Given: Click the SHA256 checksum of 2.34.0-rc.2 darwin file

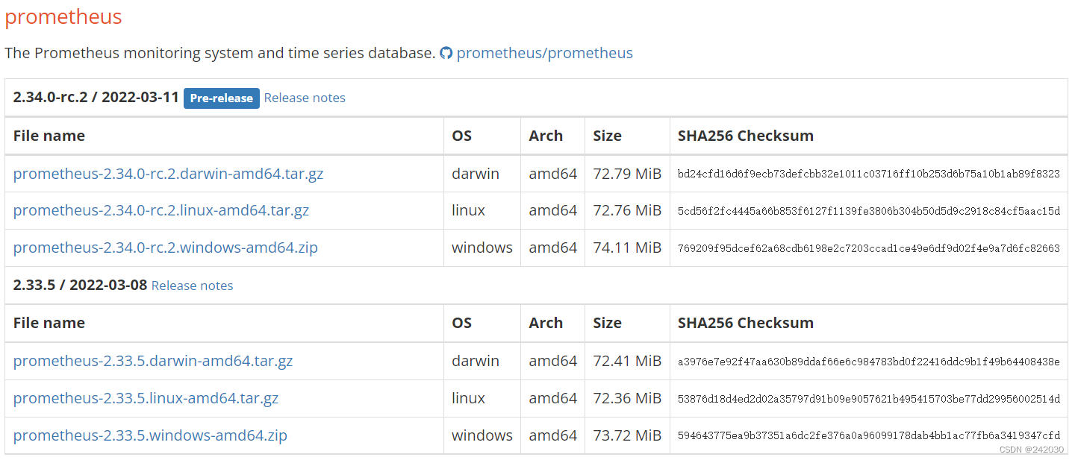Looking at the screenshot, I should pyautogui.click(x=868, y=174).
